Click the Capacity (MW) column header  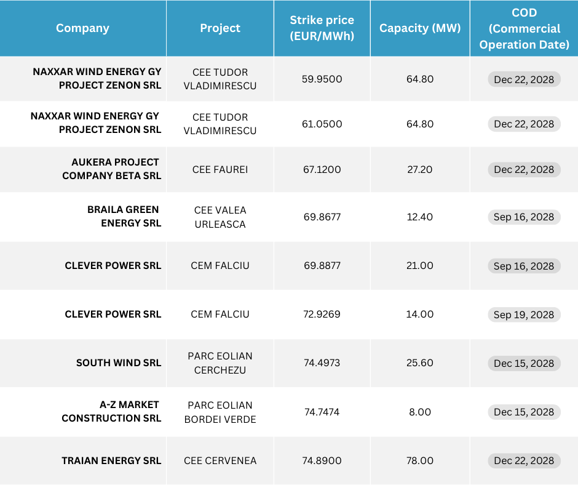pos(420,28)
